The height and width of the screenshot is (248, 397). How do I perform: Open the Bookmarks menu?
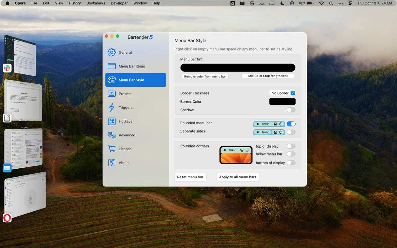point(96,3)
